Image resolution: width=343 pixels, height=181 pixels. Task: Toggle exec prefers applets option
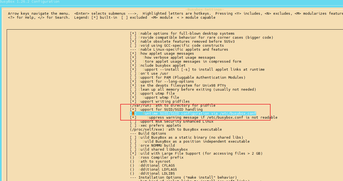tap(155, 125)
